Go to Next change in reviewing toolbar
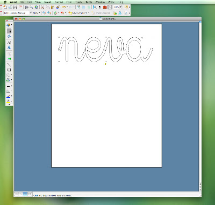This screenshot has width=215, height=205. [49, 13]
